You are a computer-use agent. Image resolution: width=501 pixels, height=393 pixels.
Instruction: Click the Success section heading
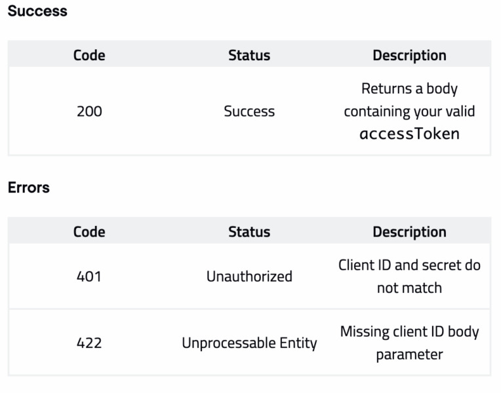[x=37, y=11]
